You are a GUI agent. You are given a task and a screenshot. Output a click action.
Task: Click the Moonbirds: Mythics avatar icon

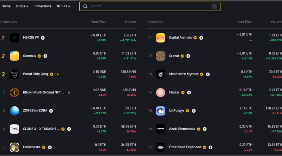click(160, 74)
